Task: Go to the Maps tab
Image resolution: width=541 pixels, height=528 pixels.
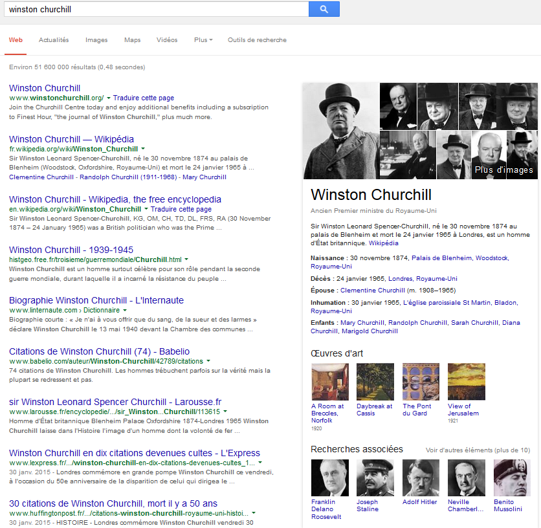Action: pos(133,40)
